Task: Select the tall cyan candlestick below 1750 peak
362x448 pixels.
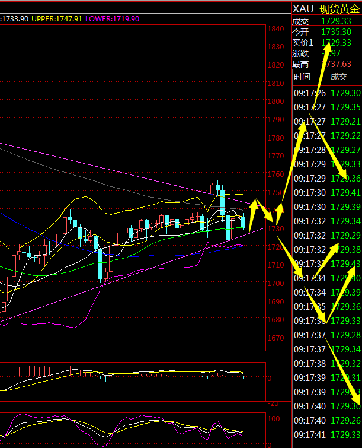Action: coord(222,203)
